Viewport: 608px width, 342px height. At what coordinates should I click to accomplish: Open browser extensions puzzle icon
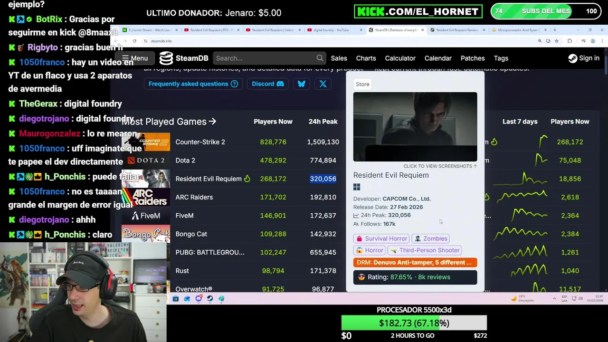click(570, 41)
